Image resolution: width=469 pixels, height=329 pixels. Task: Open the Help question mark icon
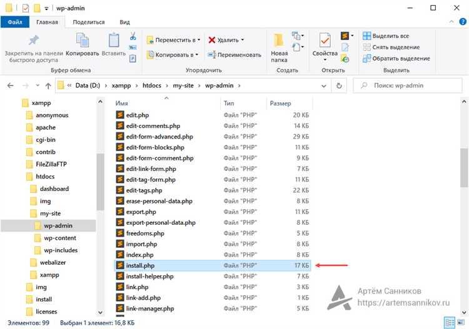[463, 21]
